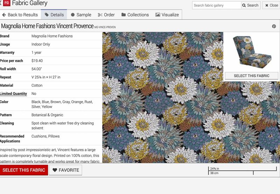Click the Brand value Magnolia Home Fashions
Image resolution: width=280 pixels, height=194 pixels.
52,36
